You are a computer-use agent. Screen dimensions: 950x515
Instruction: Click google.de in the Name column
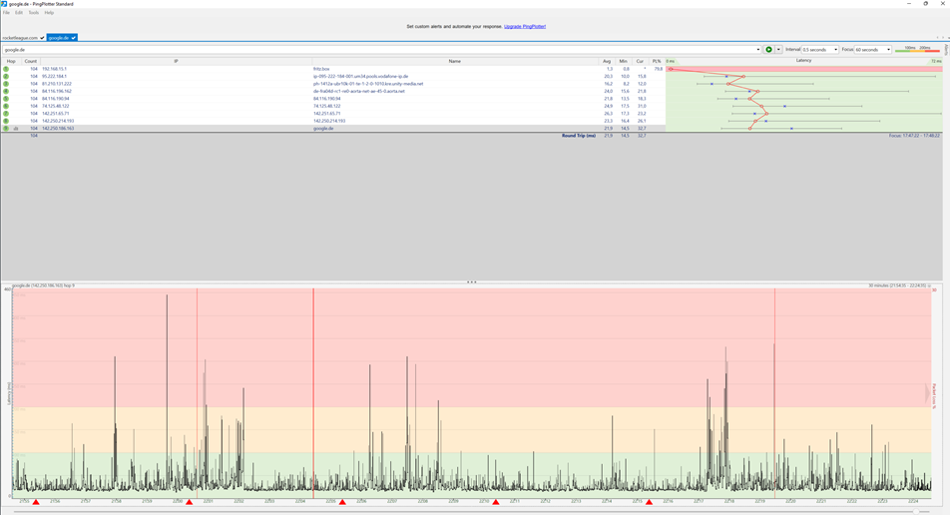pos(323,129)
